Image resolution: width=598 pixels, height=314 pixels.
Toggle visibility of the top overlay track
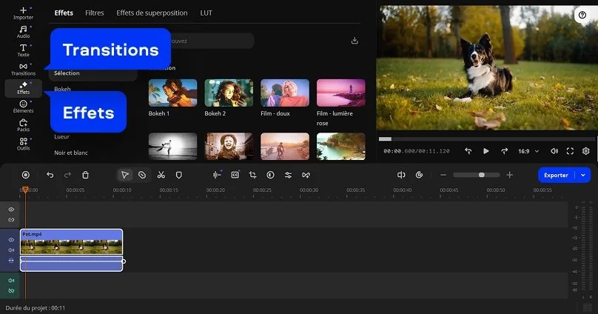[x=11, y=210]
